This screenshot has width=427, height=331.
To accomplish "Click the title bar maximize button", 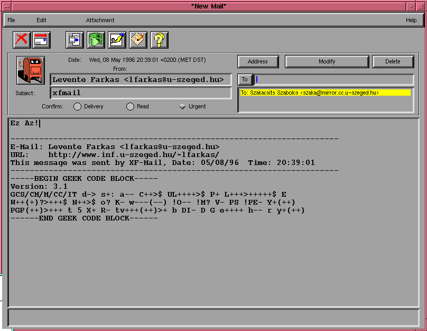I will [421, 6].
